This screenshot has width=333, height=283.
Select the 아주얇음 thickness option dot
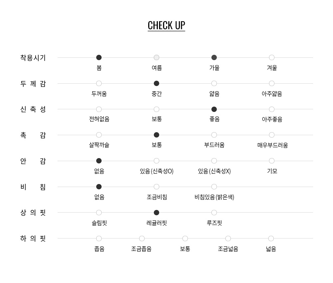[x=272, y=83]
